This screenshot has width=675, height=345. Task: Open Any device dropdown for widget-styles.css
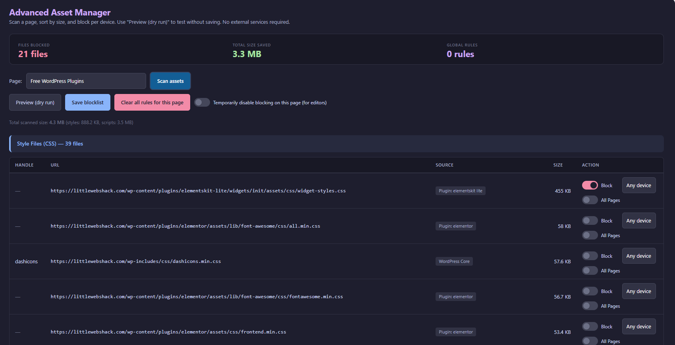638,185
